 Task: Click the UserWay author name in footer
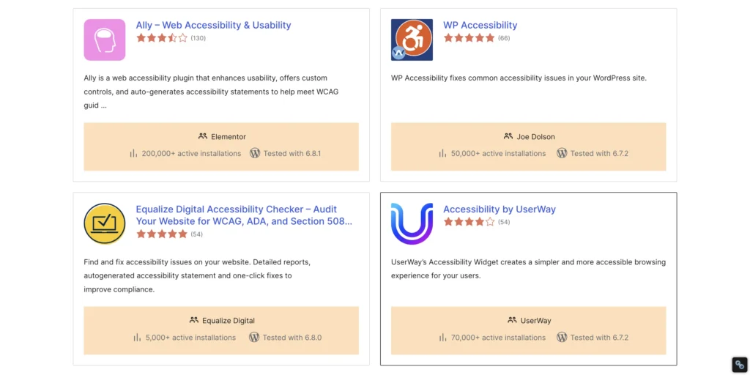tap(535, 321)
